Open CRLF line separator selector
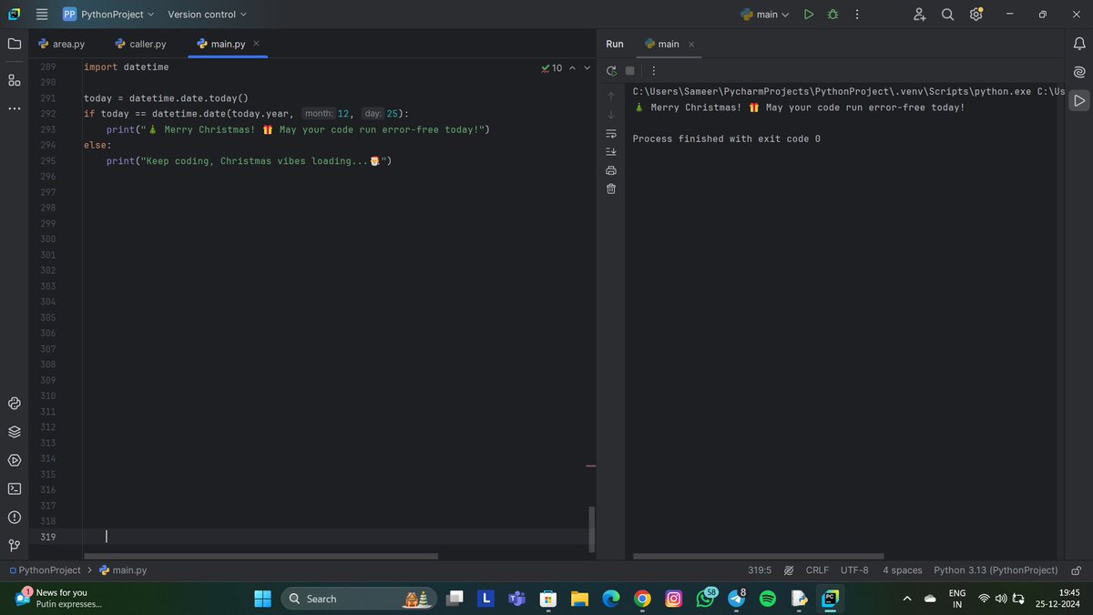The width and height of the screenshot is (1093, 615). [x=817, y=570]
